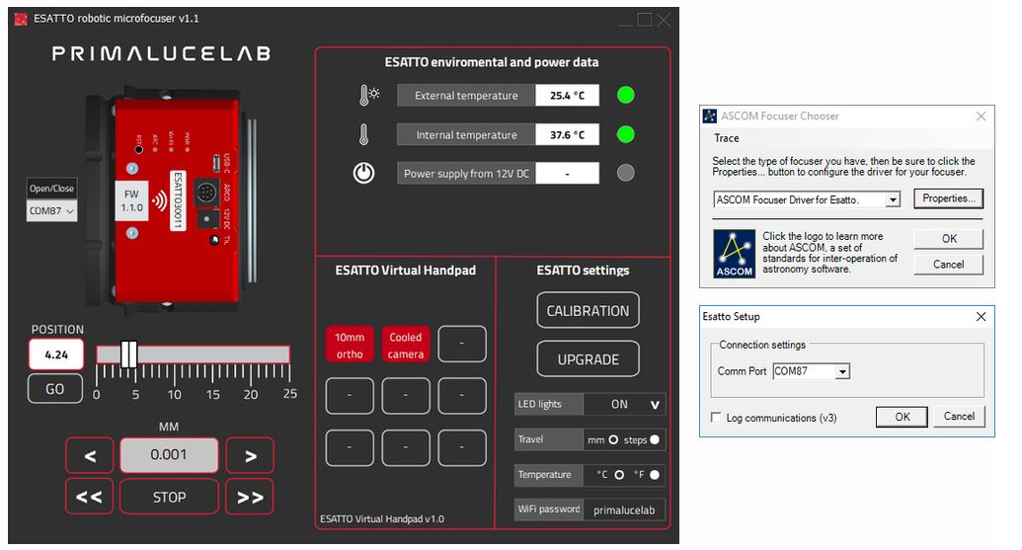This screenshot has width=1022, height=550.
Task: Click the Open/Close connection button
Action: pos(51,189)
